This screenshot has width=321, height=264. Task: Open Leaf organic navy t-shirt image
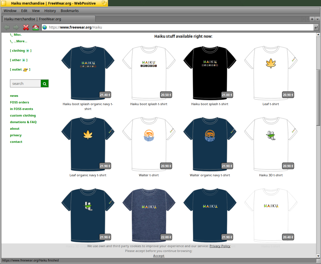[88, 144]
